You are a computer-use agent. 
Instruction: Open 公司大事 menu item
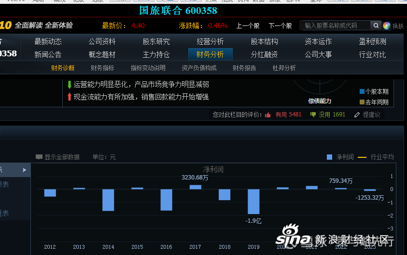(318, 54)
